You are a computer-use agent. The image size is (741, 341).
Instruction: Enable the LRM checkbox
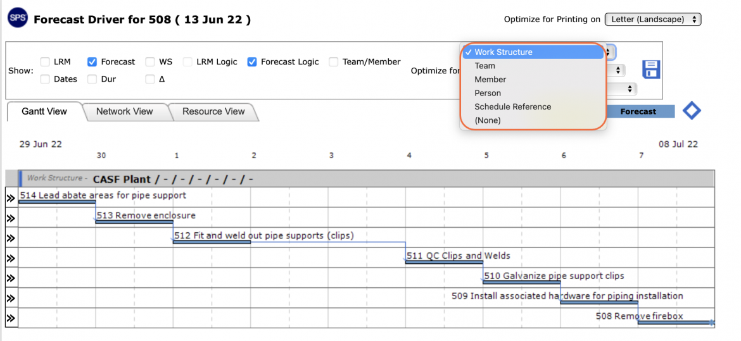pos(45,62)
